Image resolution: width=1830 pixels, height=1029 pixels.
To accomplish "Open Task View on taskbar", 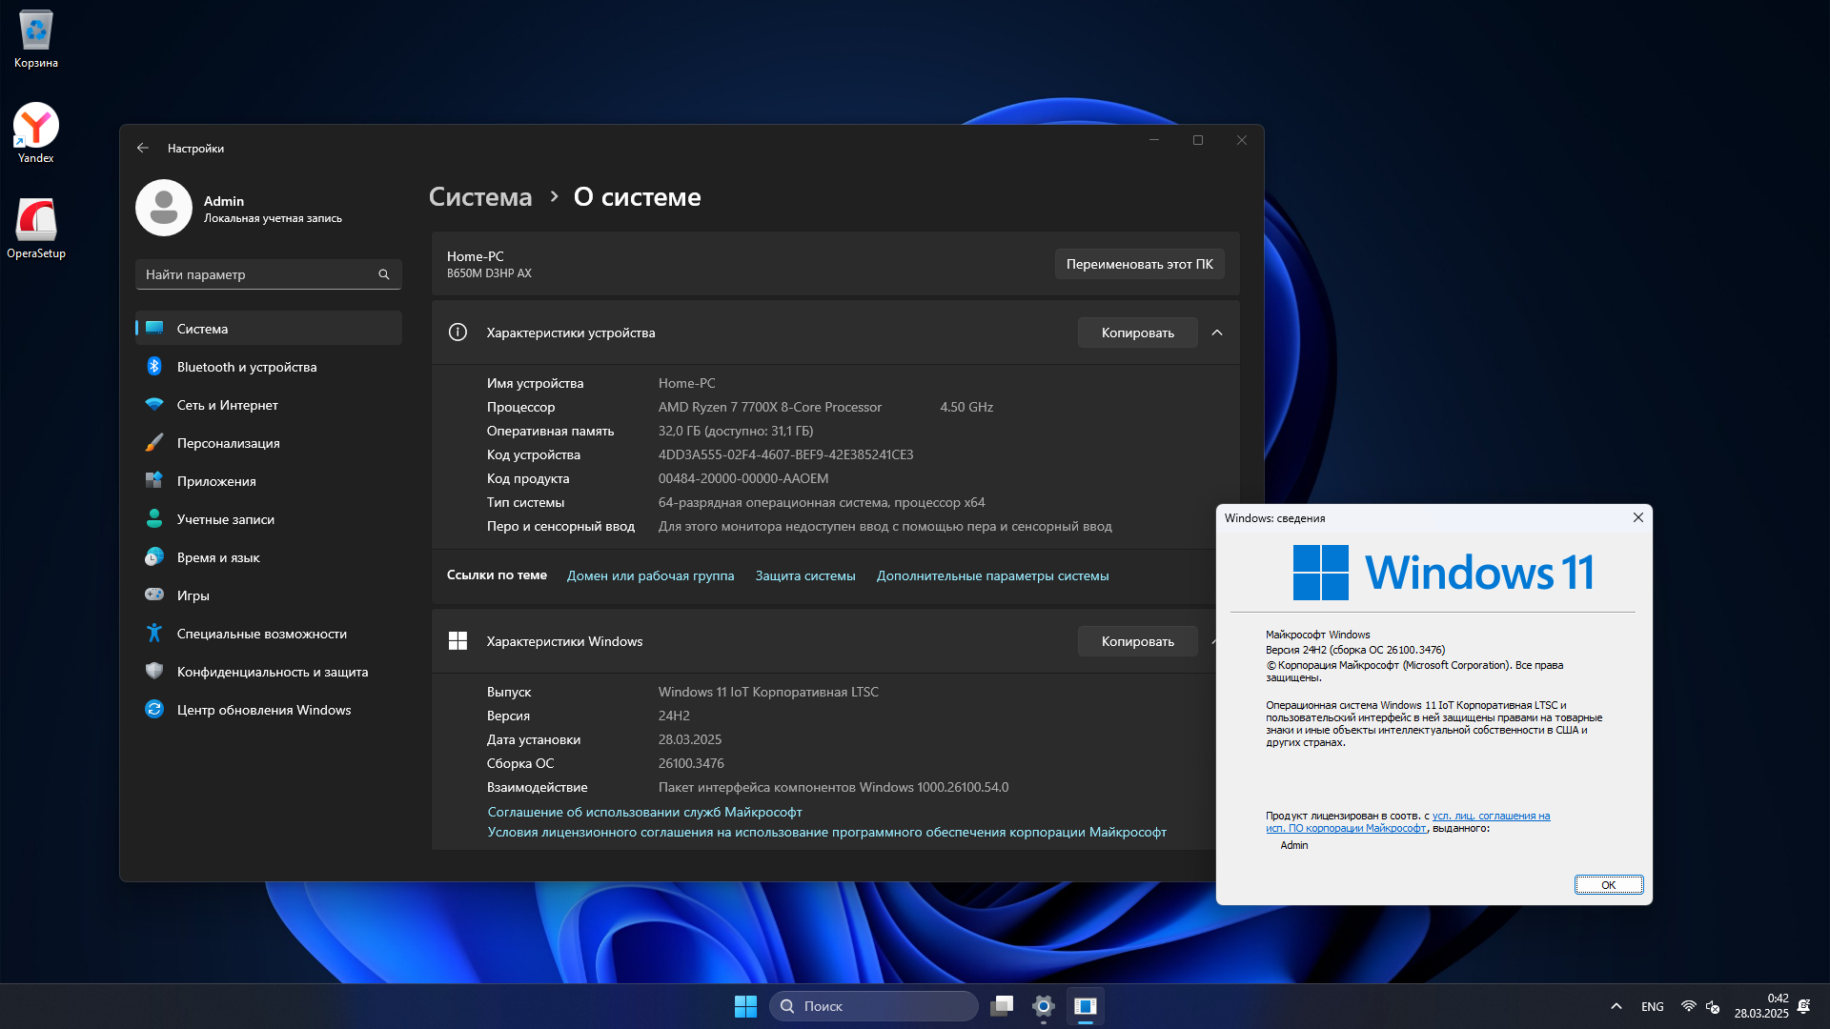I will pyautogui.click(x=1002, y=1006).
